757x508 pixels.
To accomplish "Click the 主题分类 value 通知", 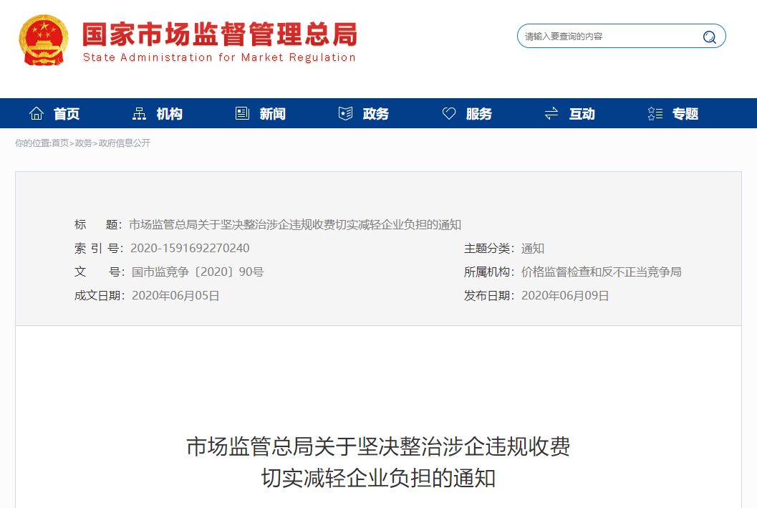I will 533,248.
